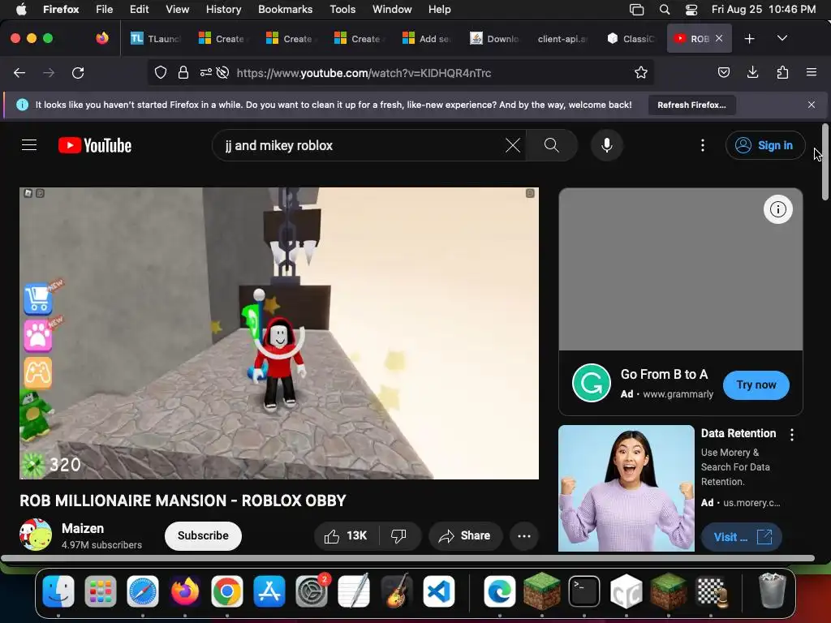
Task: Switch to the Add se... tab
Action: pos(427,39)
